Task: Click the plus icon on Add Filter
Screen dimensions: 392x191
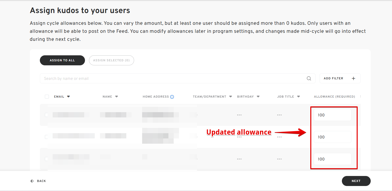Action: pos(353,78)
